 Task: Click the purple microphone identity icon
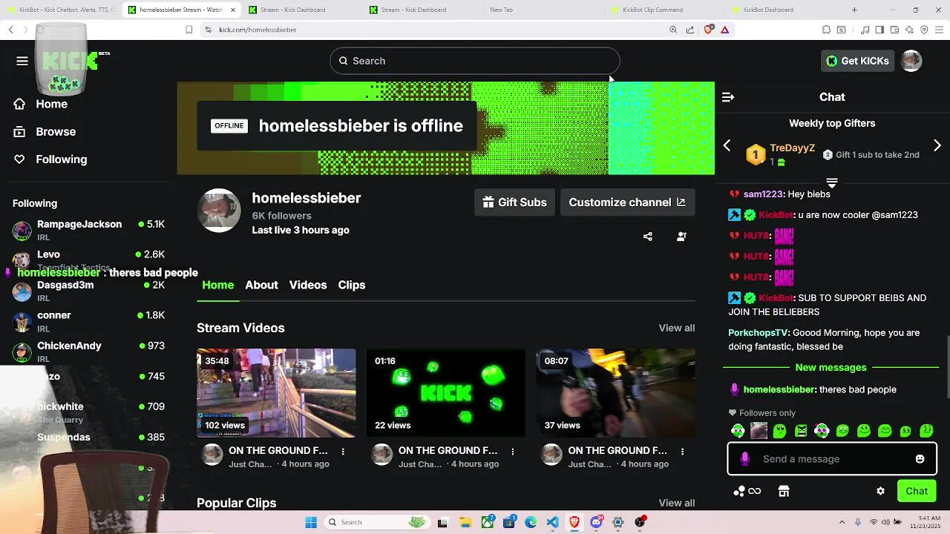[745, 459]
